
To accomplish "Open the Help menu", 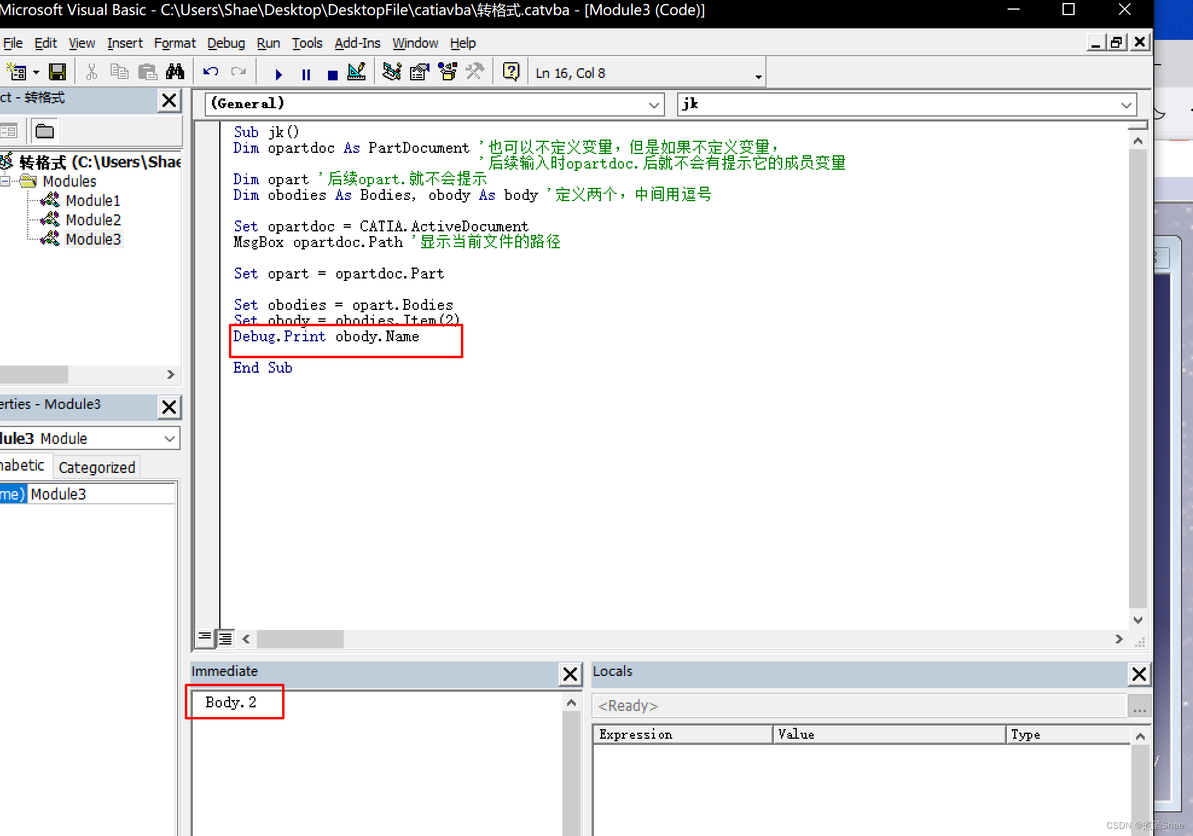I will coord(463,43).
